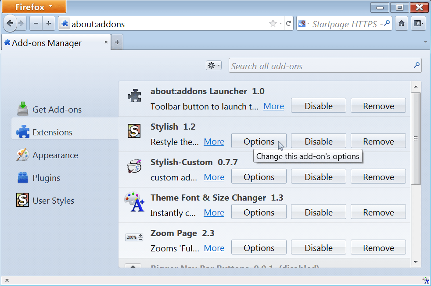Select the Appearance palette icon
The height and width of the screenshot is (286, 431).
(23, 155)
